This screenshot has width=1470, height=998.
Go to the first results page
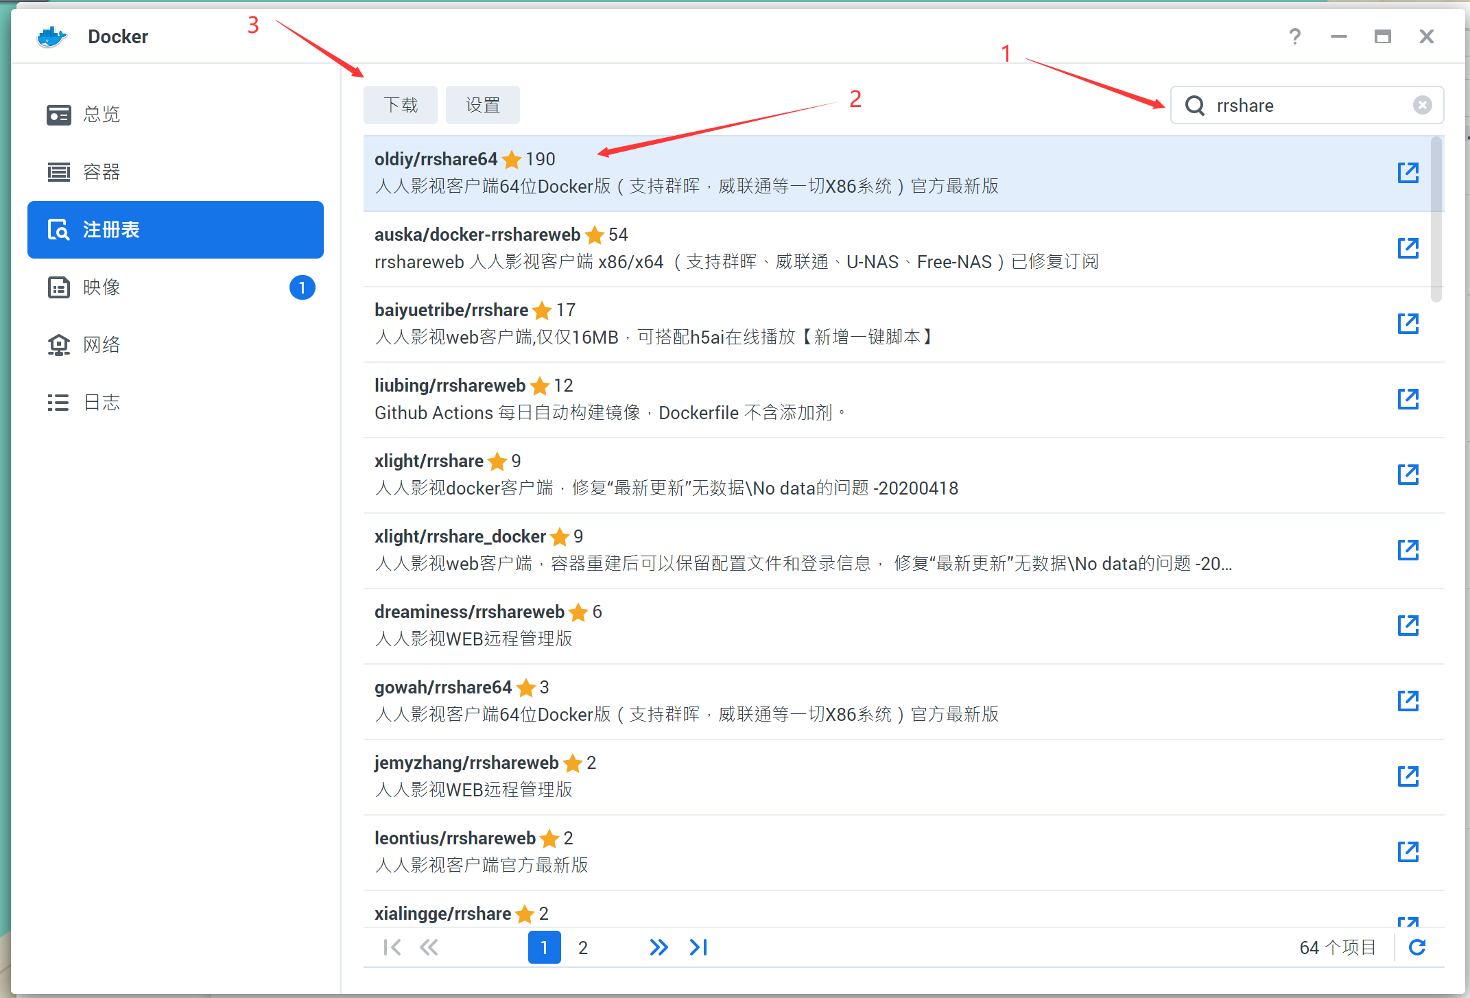pos(392,947)
